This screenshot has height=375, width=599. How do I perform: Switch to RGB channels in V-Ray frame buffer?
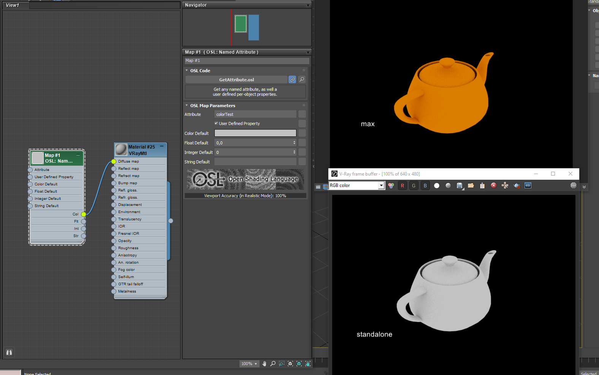391,185
